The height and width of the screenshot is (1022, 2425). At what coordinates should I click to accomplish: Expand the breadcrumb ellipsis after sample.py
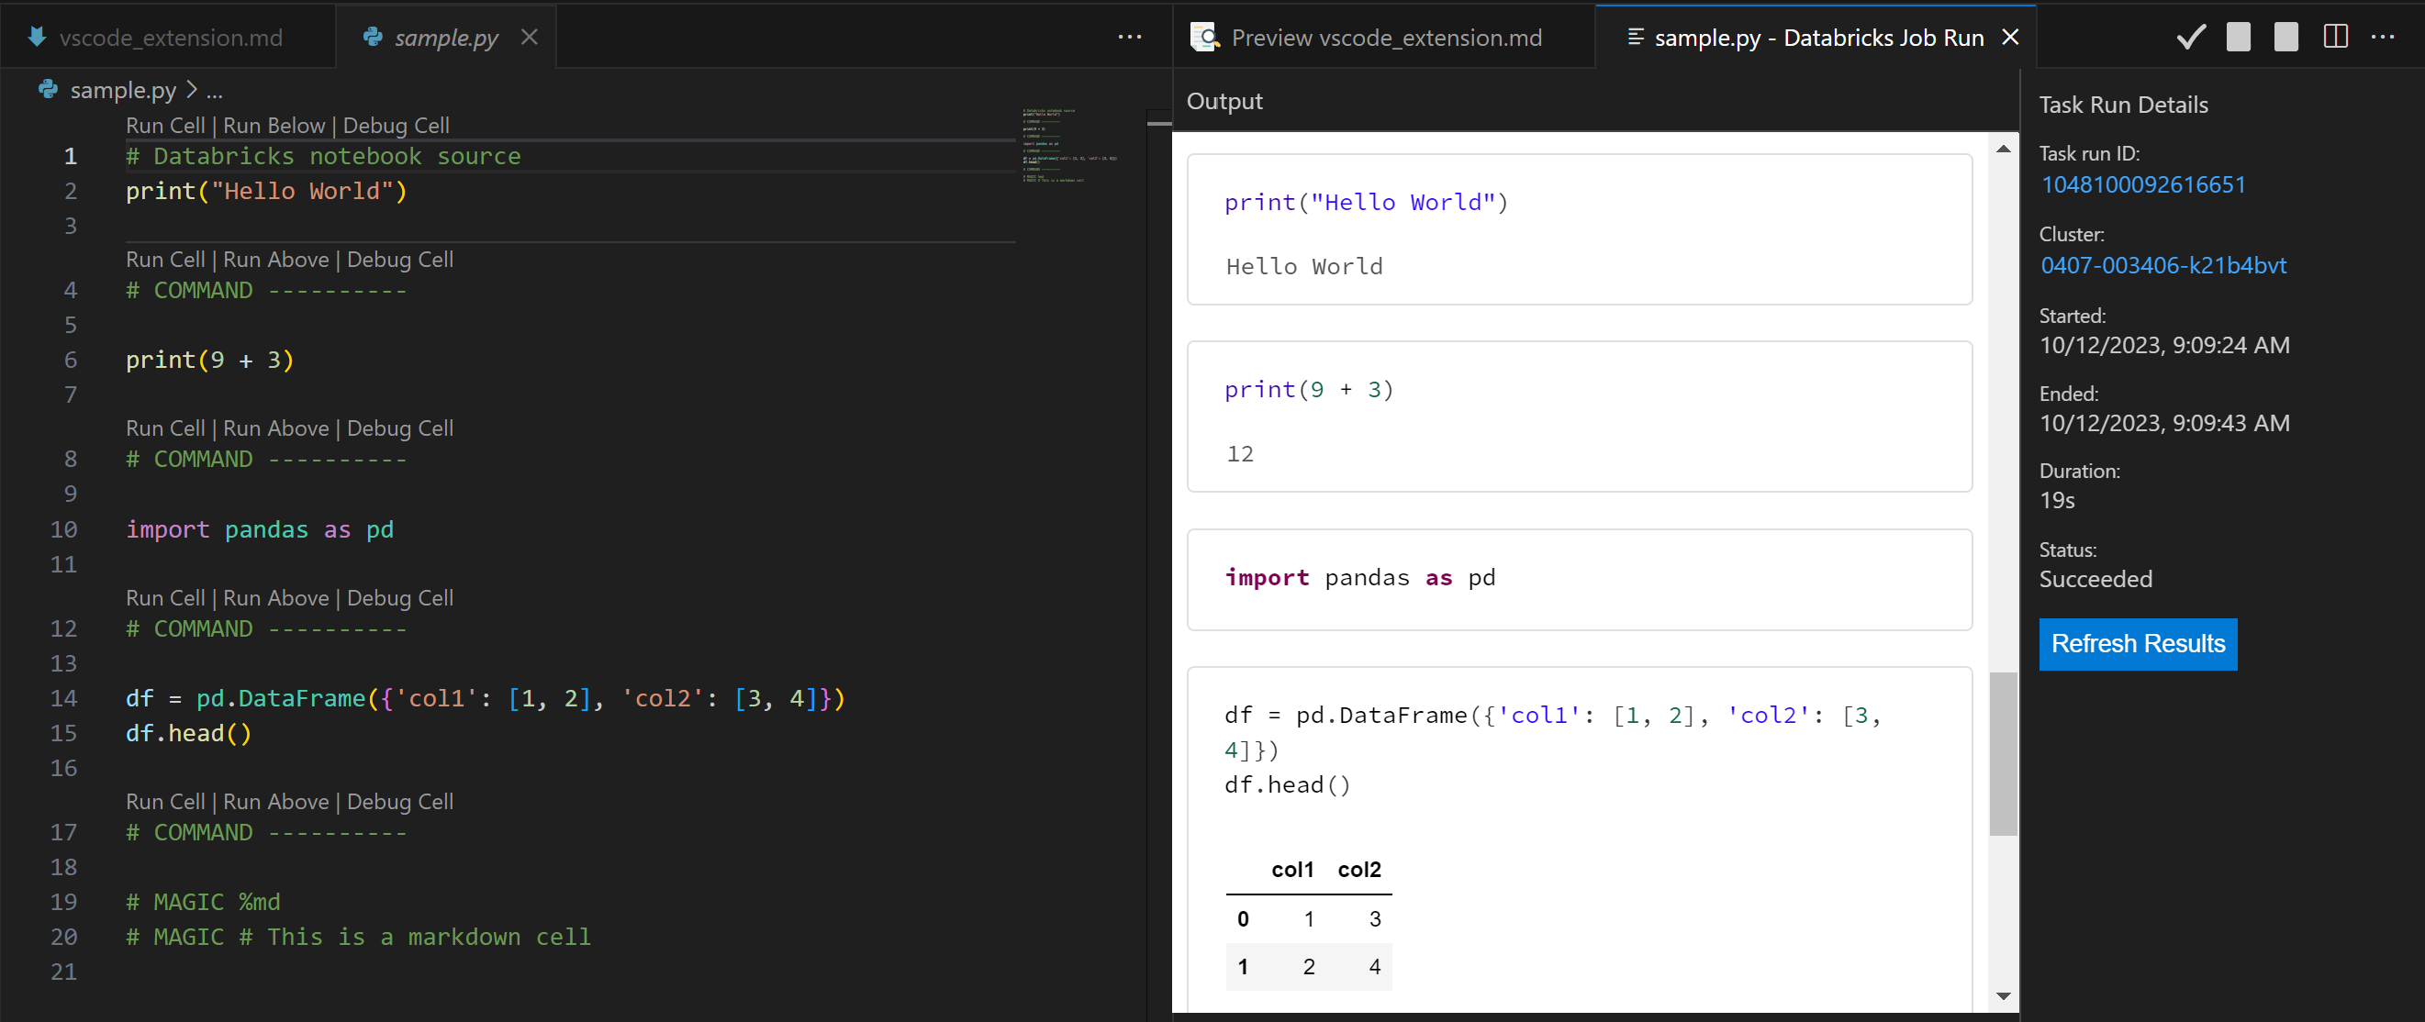(x=215, y=90)
